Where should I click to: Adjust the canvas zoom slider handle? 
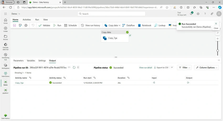(217, 51)
